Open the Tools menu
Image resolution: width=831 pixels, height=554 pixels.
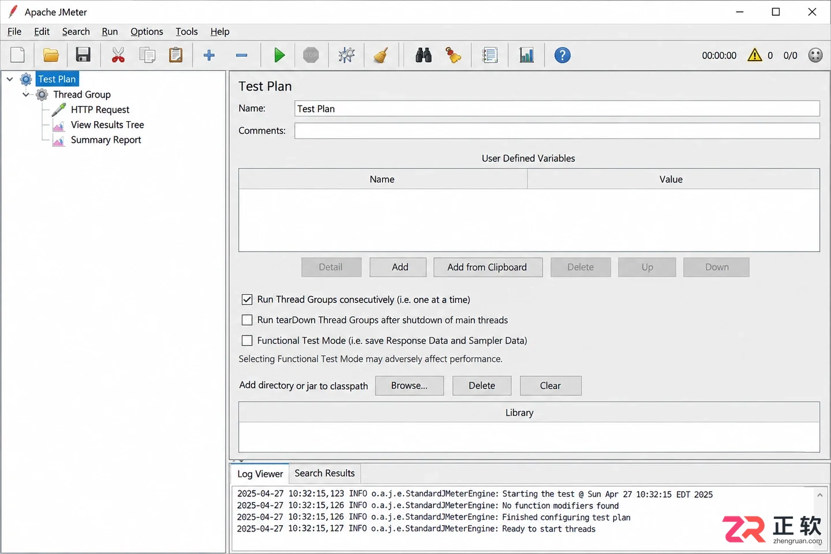point(186,32)
